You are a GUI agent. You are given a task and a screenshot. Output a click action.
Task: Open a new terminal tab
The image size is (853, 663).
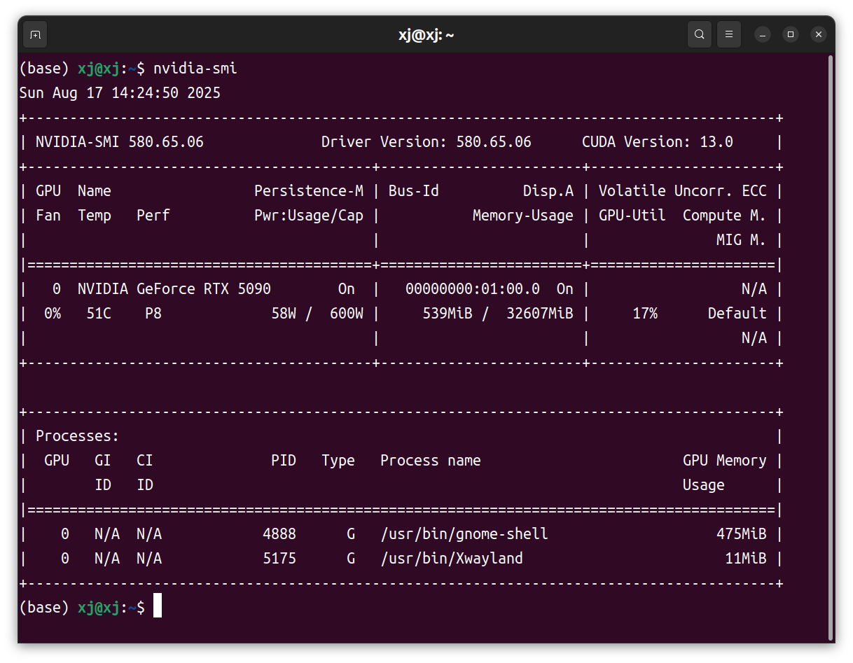coord(35,34)
